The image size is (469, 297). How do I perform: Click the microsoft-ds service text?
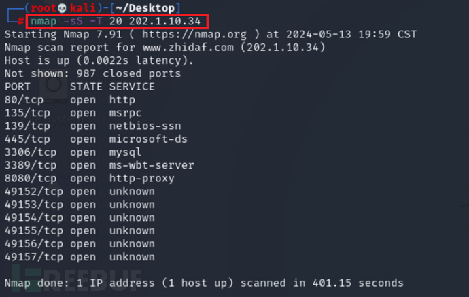[148, 139]
